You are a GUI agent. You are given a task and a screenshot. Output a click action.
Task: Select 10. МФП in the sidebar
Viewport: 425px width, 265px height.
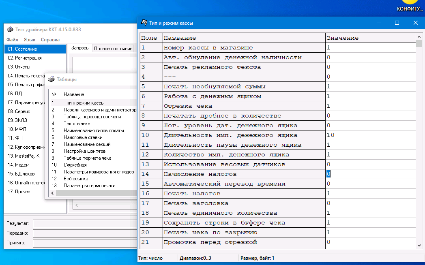[25, 129]
